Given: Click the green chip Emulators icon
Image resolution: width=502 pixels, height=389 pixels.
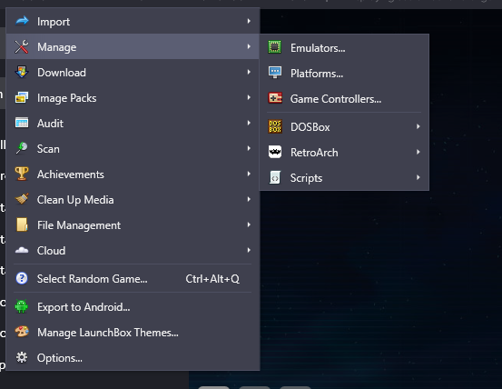Looking at the screenshot, I should pos(275,47).
